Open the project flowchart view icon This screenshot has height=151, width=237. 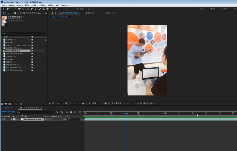tap(46, 40)
